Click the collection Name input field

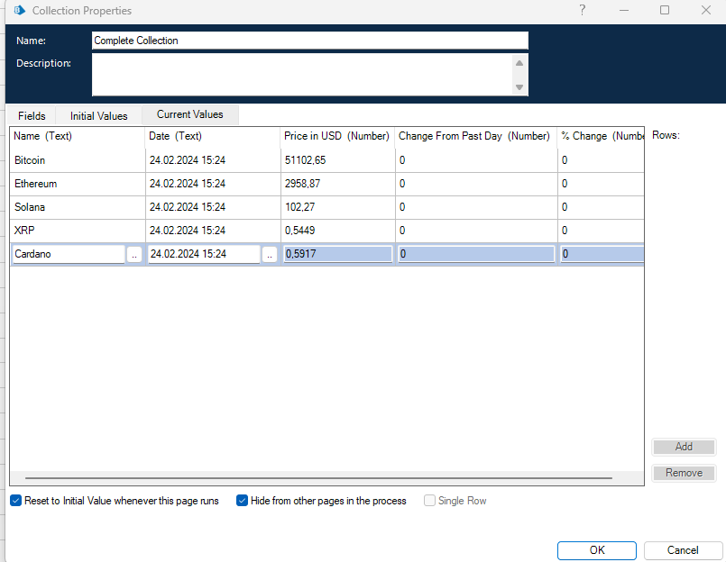[309, 41]
